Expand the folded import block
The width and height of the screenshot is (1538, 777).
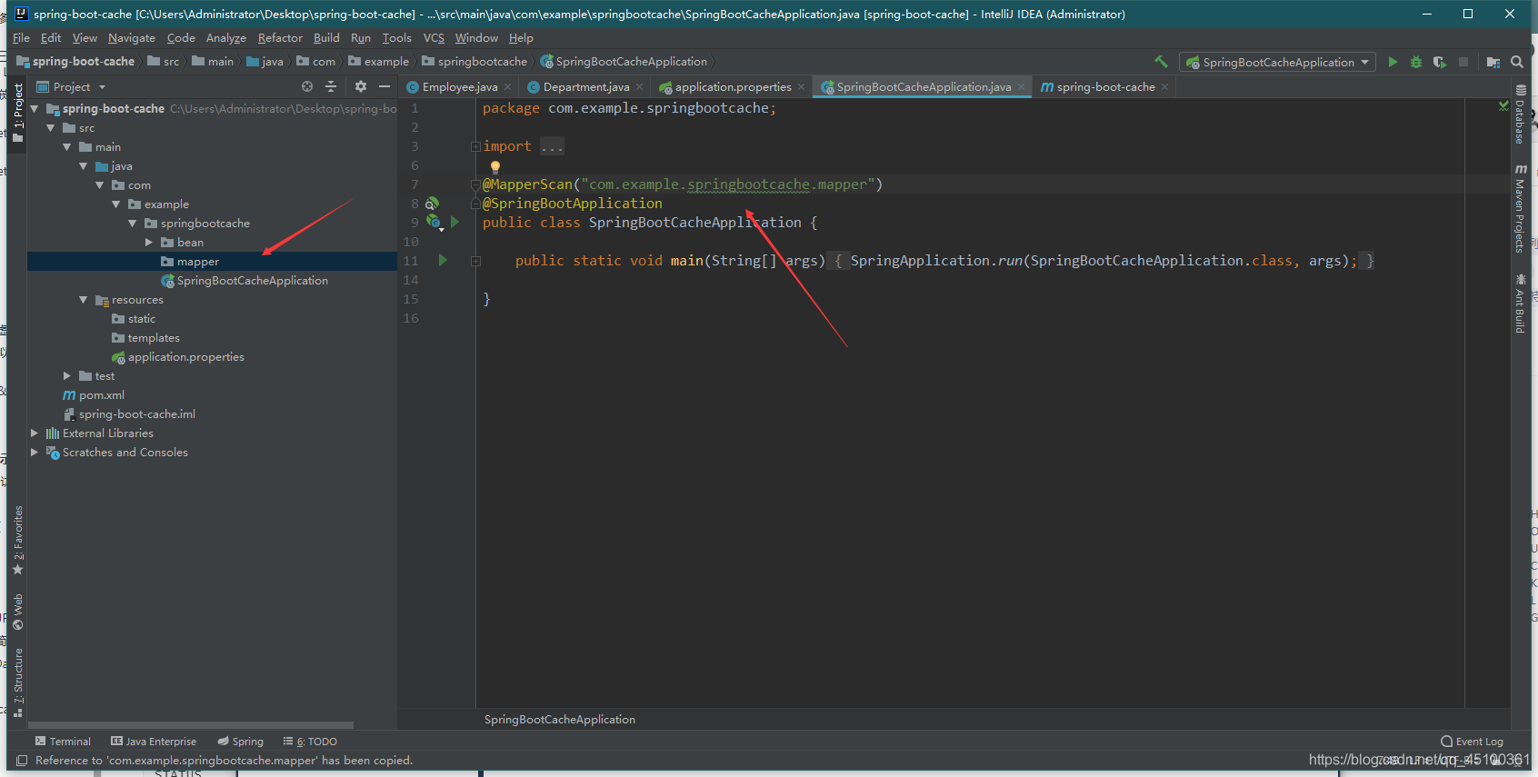pos(475,146)
